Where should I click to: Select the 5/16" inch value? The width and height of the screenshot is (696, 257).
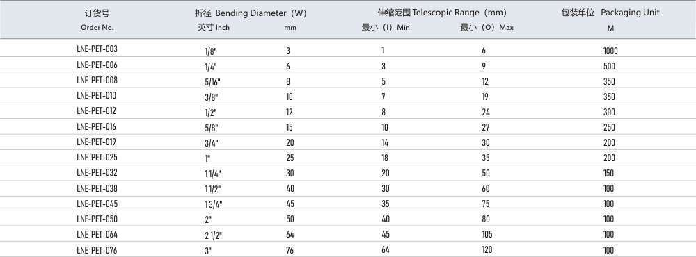coord(212,82)
